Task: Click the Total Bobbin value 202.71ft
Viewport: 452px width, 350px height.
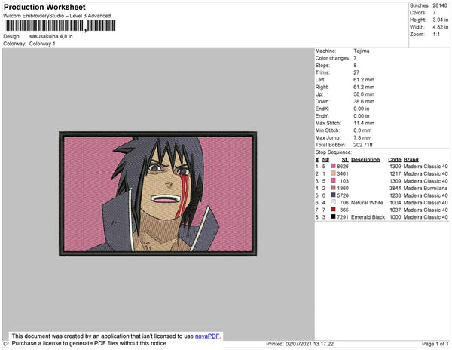Action: [363, 145]
